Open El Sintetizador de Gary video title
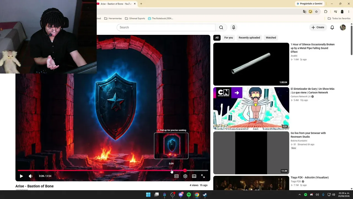 [x=312, y=91]
